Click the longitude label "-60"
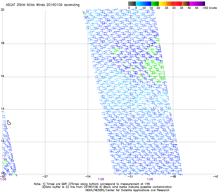Screen dimensions: 218x192 click(3, 177)
